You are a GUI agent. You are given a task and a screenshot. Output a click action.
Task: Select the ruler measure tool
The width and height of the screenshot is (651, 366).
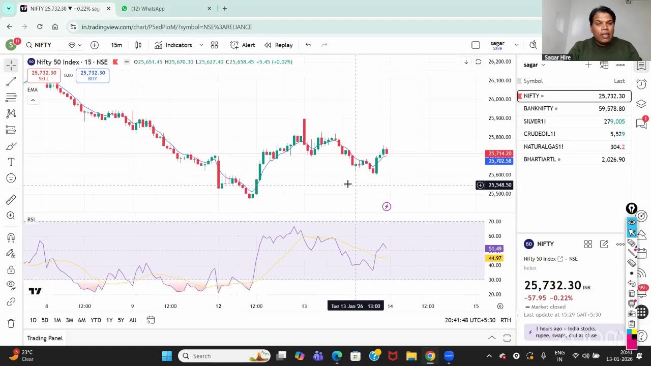pos(11,199)
